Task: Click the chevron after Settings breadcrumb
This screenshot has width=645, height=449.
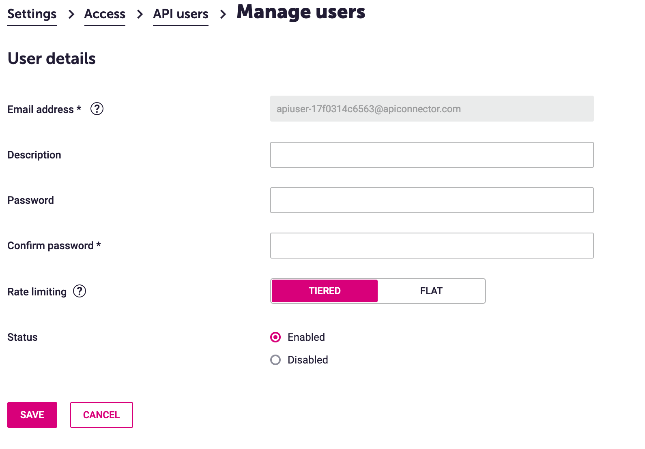Action: click(71, 14)
